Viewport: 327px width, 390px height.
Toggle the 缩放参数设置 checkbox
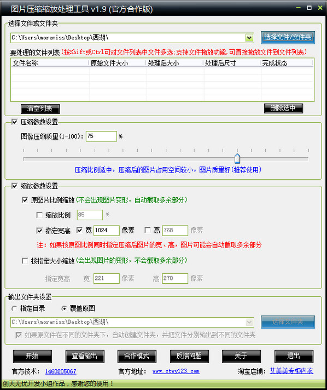click(15, 186)
